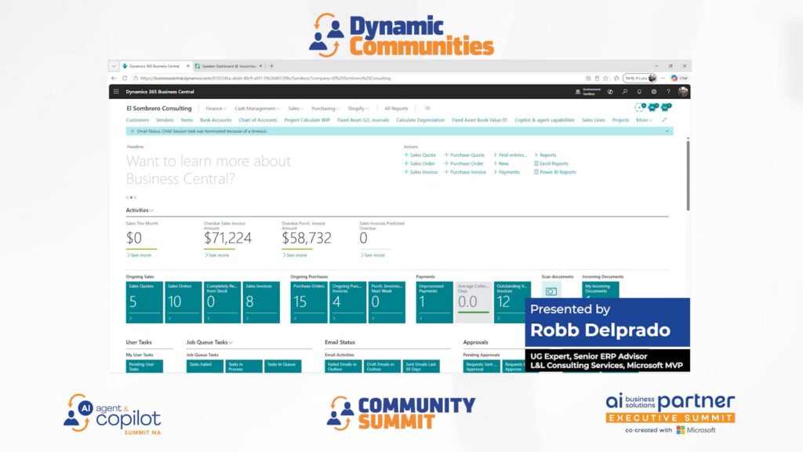Open the browser's three-dot settings menu
803x452 pixels.
[x=663, y=78]
